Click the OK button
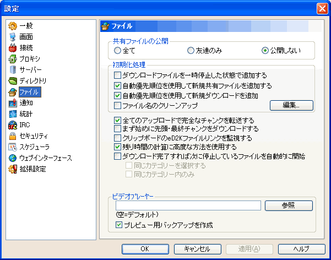Viewport: 331px width, 260px height. coord(145,249)
